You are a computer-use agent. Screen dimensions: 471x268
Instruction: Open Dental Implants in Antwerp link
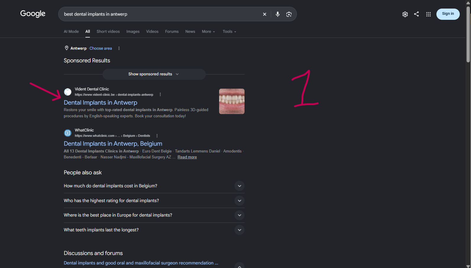click(x=101, y=103)
